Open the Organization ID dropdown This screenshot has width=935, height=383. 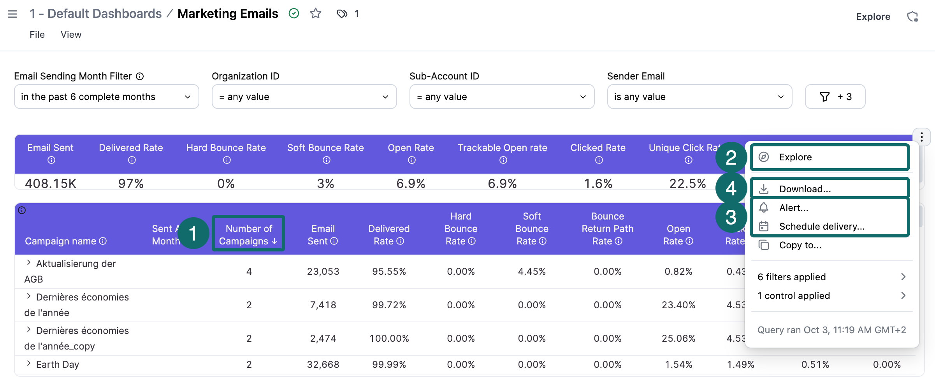[304, 97]
